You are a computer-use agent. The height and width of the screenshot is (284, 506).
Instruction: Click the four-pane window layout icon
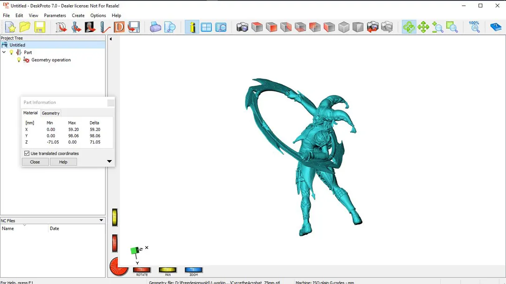coord(206,28)
